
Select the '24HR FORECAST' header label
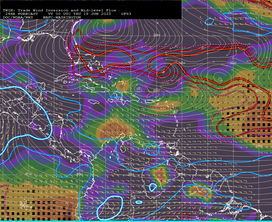click(21, 14)
